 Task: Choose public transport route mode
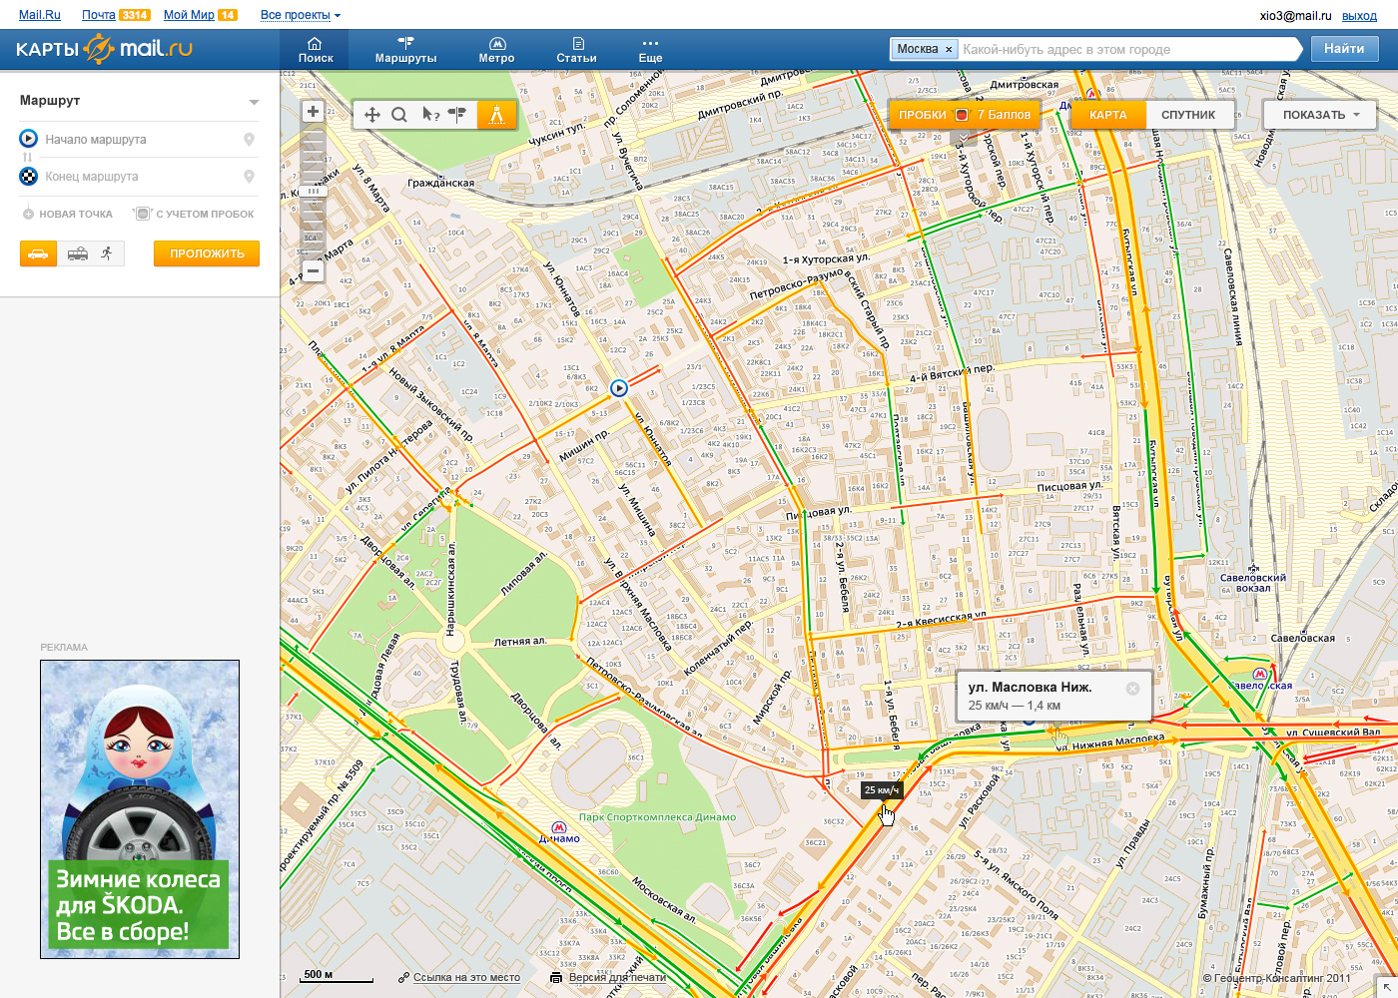(x=77, y=253)
